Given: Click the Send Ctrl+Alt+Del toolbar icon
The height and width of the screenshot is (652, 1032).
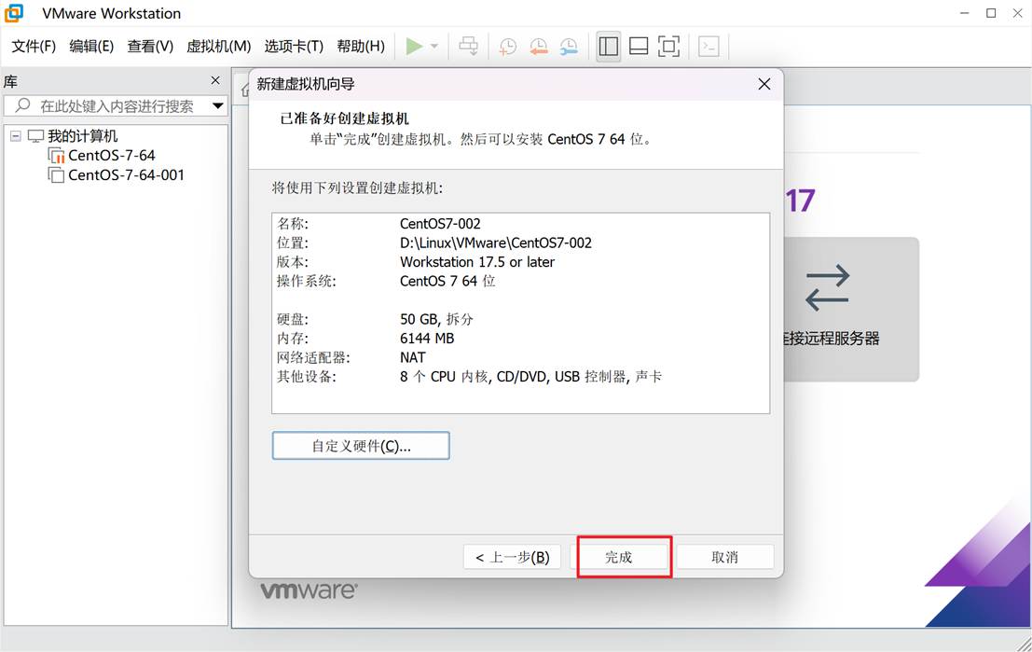Looking at the screenshot, I should pyautogui.click(x=469, y=46).
